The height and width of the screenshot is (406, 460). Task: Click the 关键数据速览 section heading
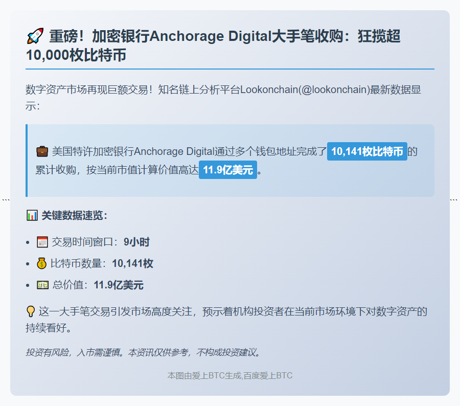click(x=74, y=215)
